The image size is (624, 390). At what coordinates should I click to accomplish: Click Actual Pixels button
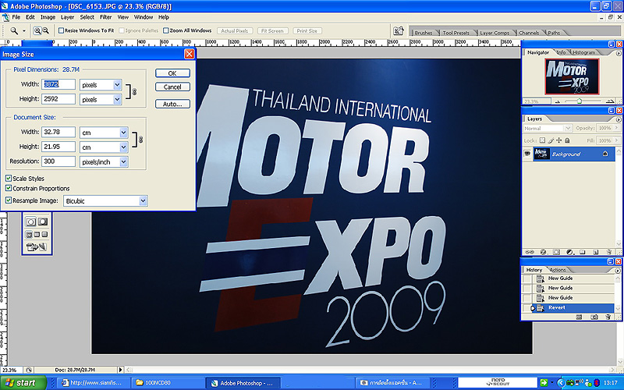pos(235,30)
